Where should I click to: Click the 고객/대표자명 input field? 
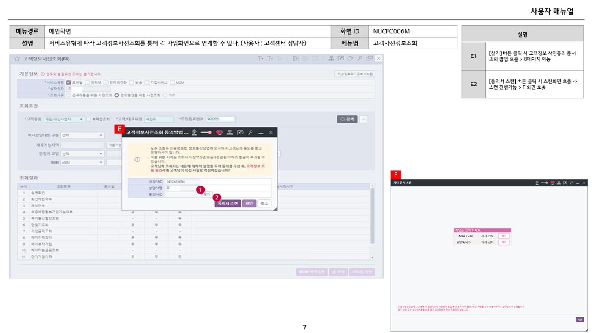pyautogui.click(x=159, y=119)
